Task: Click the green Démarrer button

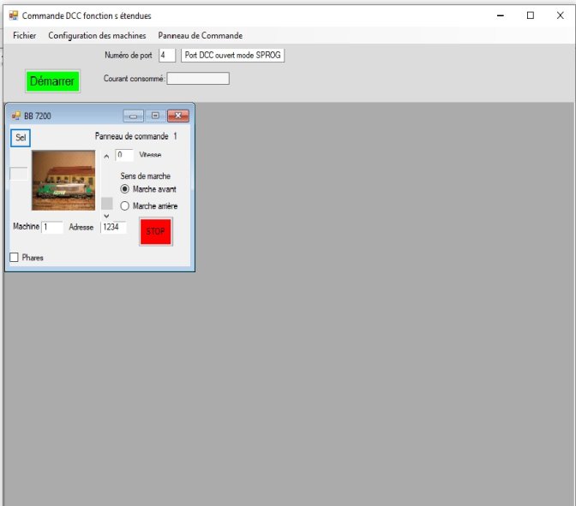Action: pyautogui.click(x=52, y=81)
